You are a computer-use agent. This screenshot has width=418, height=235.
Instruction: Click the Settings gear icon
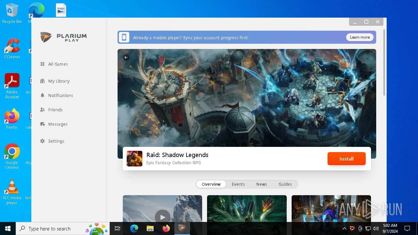(x=42, y=141)
